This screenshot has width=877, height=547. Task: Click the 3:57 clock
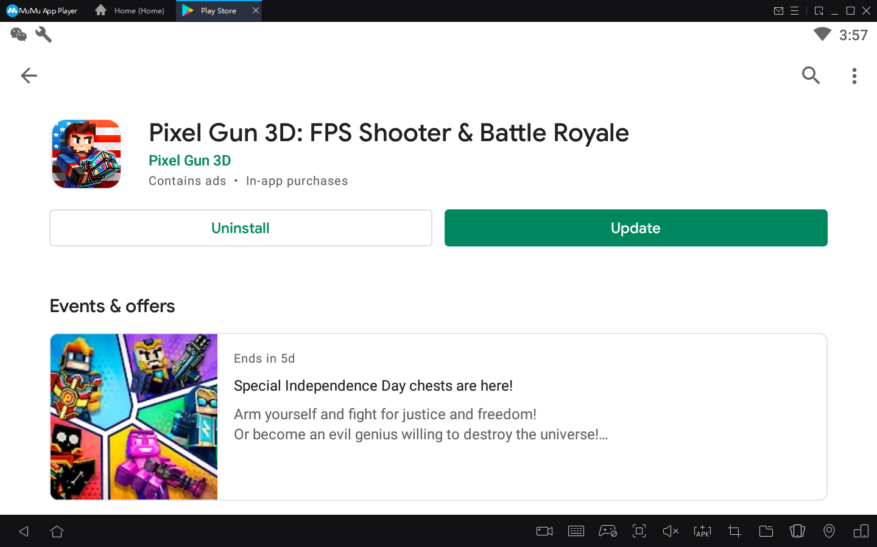853,35
